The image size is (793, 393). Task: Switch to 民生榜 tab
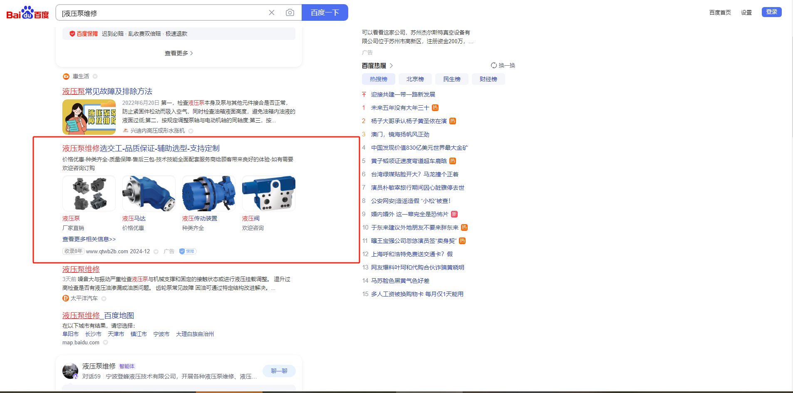click(452, 79)
